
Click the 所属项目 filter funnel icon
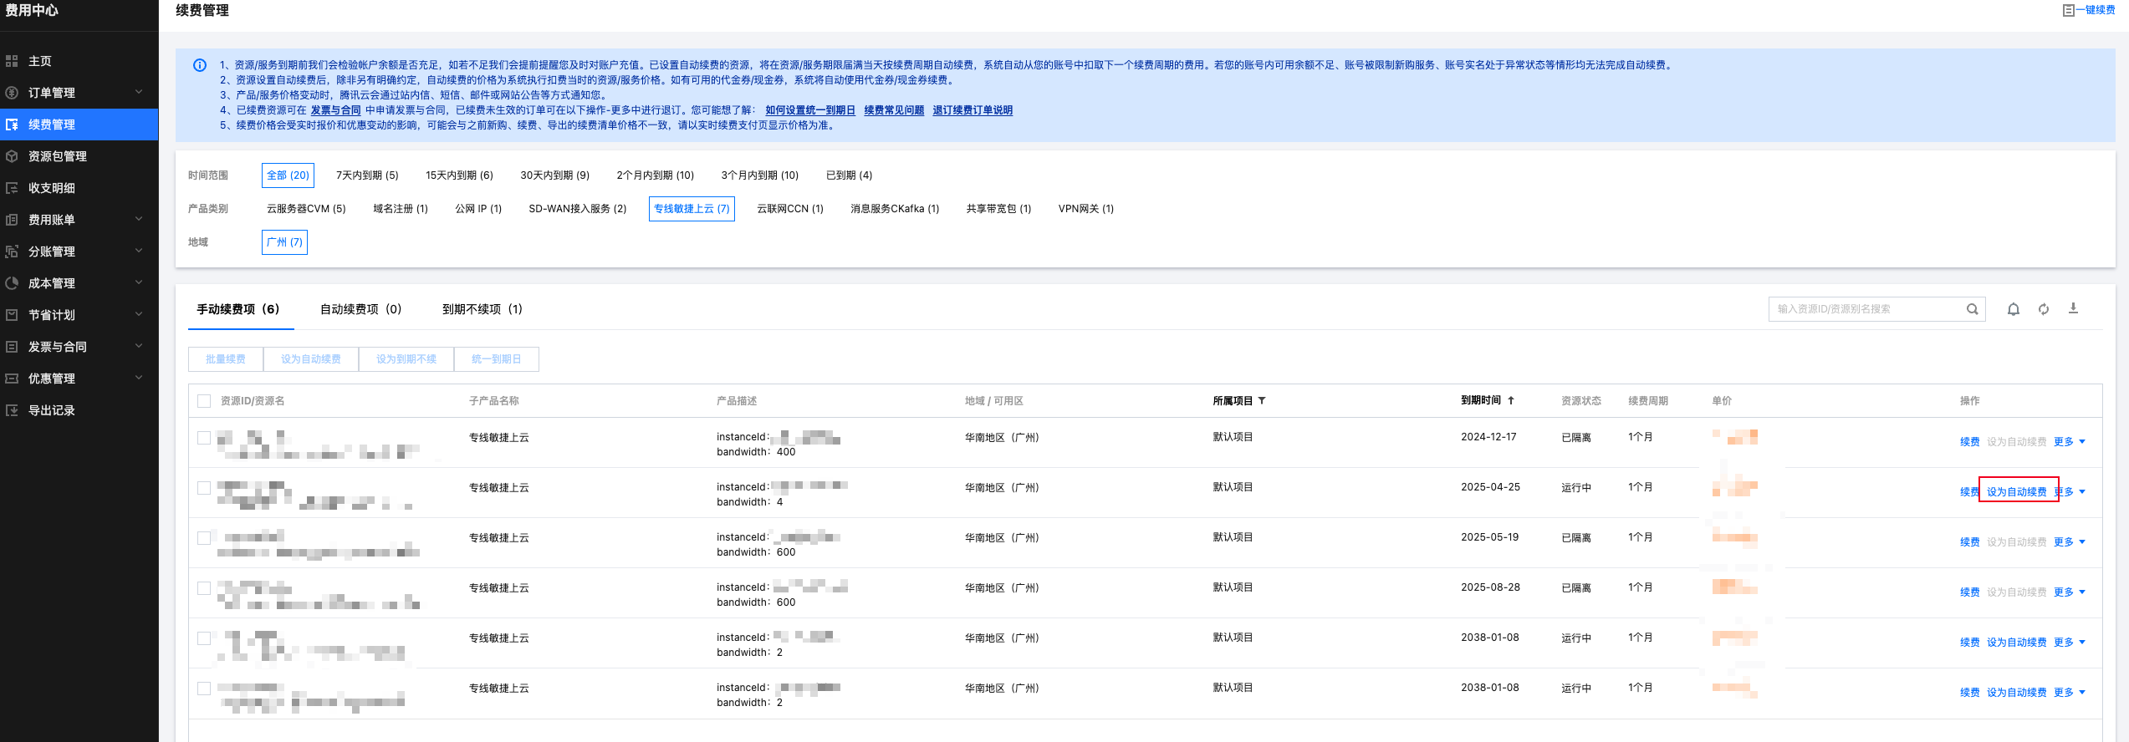point(1262,401)
